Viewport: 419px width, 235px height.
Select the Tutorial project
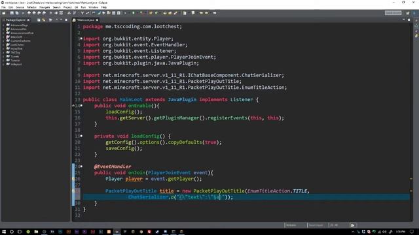pyautogui.click(x=15, y=61)
